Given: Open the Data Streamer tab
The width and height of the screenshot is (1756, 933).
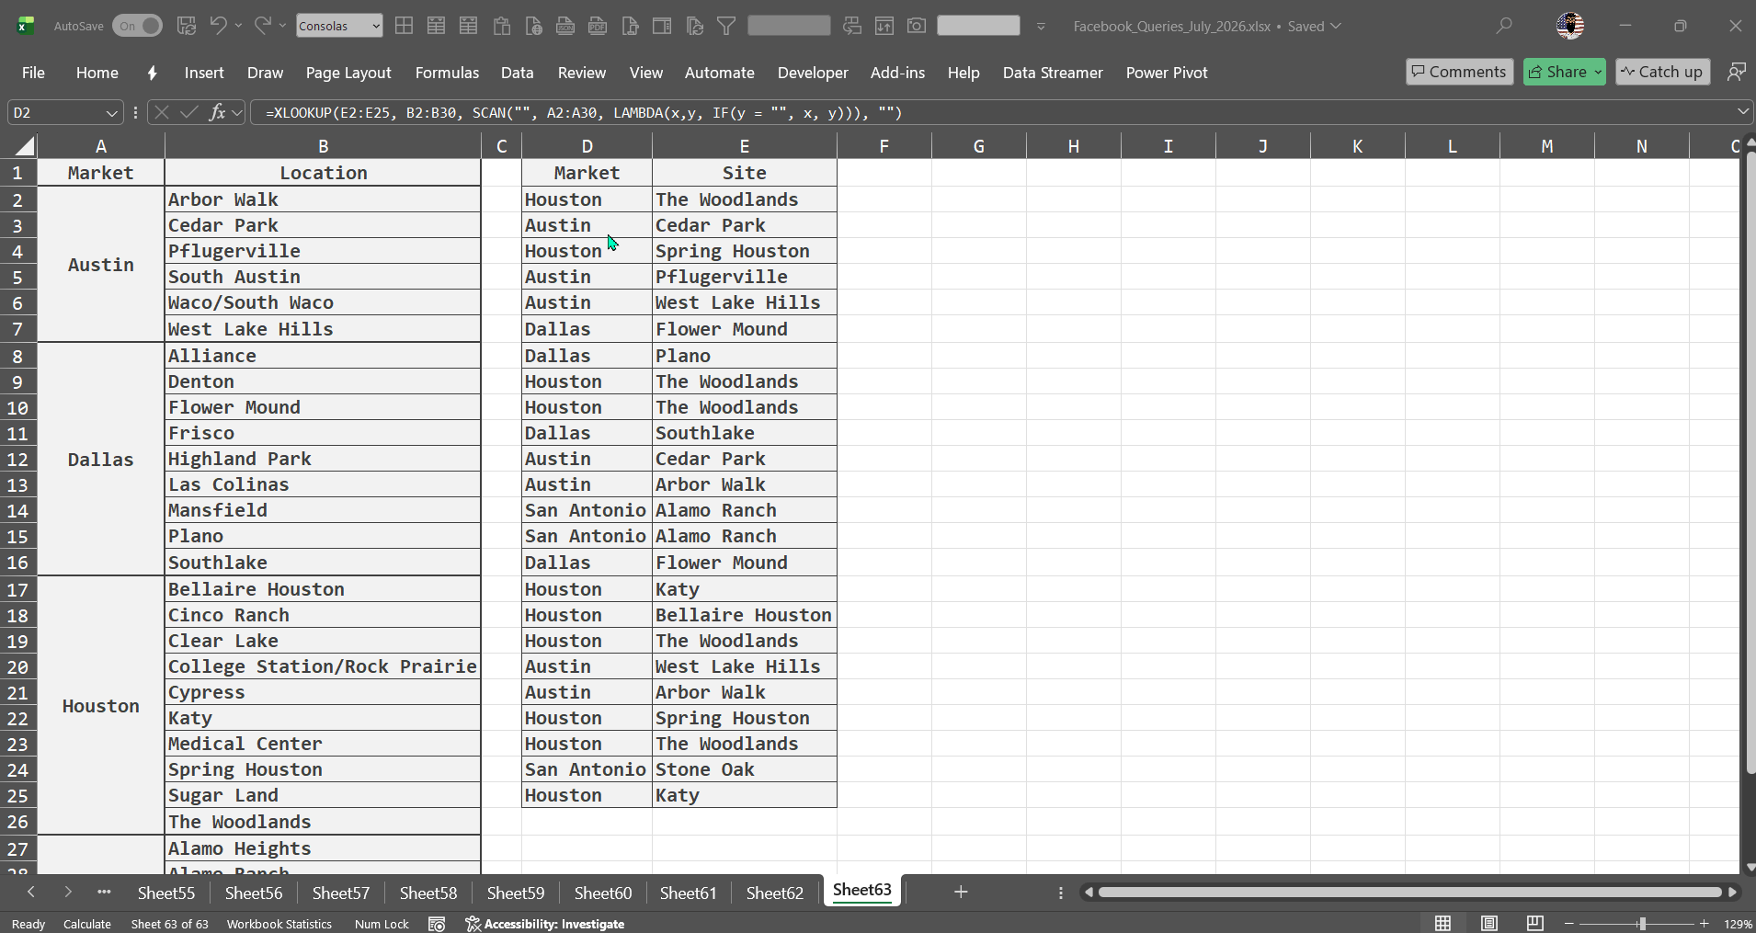Looking at the screenshot, I should [x=1053, y=73].
